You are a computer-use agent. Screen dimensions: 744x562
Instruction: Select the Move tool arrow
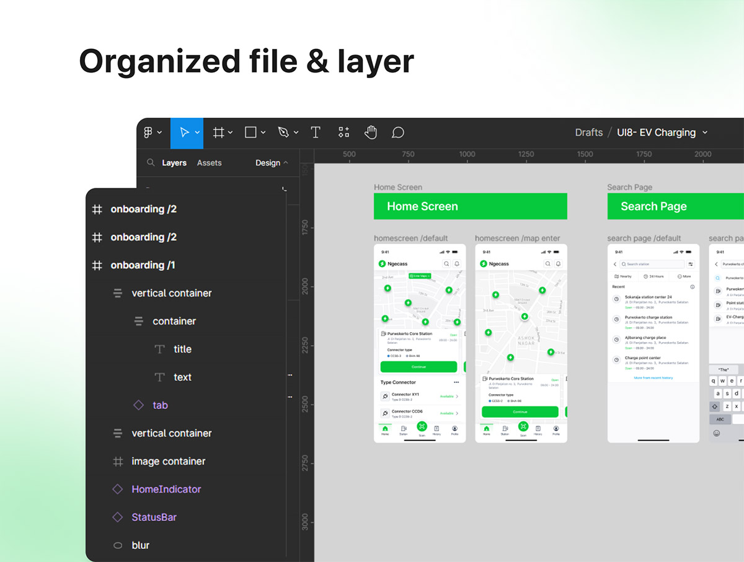pyautogui.click(x=184, y=133)
